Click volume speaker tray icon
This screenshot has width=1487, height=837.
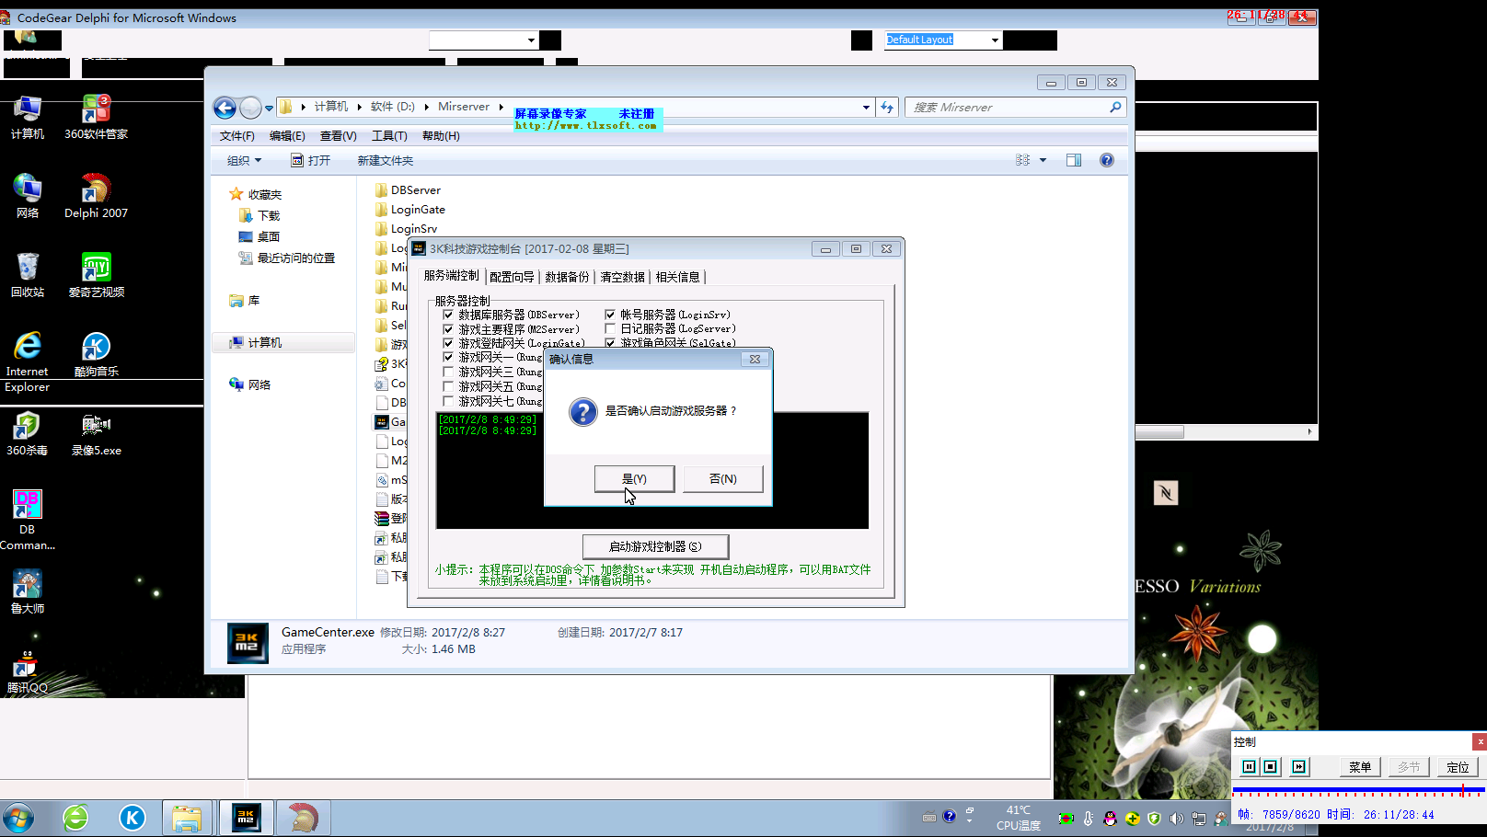tap(1176, 818)
